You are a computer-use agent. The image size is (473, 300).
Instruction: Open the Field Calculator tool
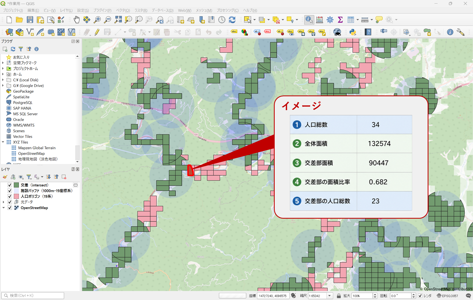320,20
